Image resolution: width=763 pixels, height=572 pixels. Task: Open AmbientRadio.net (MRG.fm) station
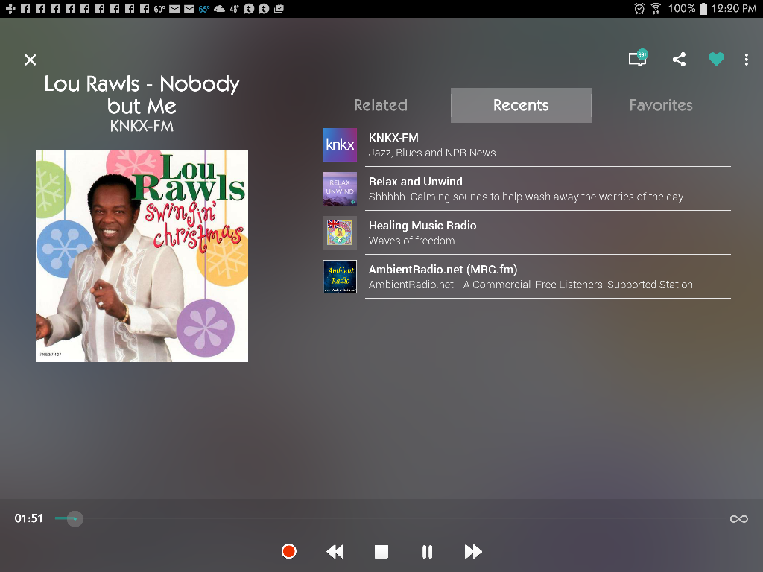click(527, 276)
